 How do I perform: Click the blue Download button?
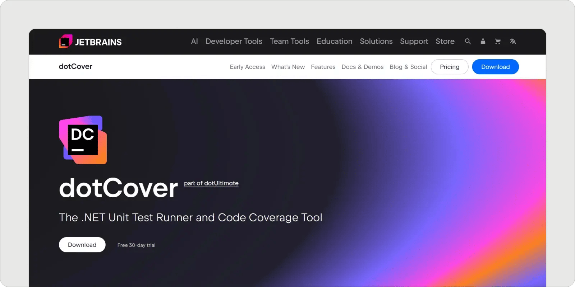coord(495,67)
